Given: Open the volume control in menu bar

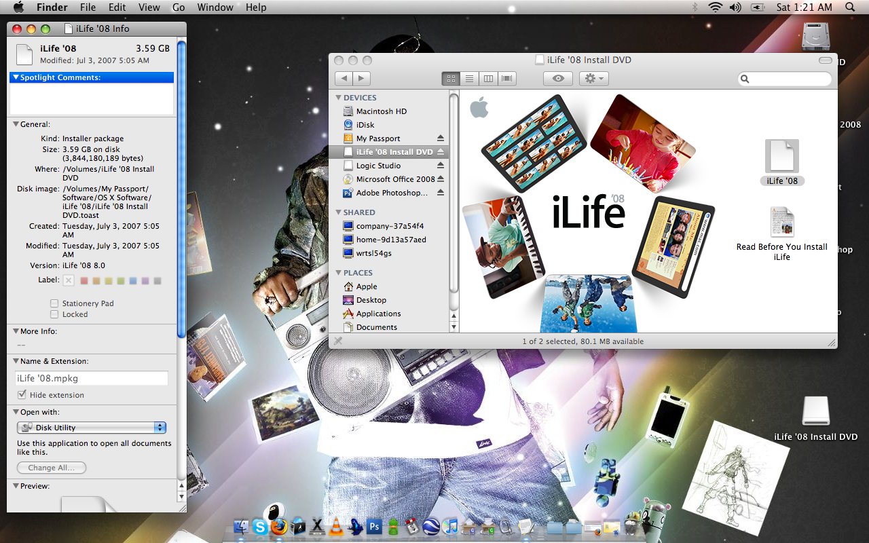Looking at the screenshot, I should [x=735, y=7].
